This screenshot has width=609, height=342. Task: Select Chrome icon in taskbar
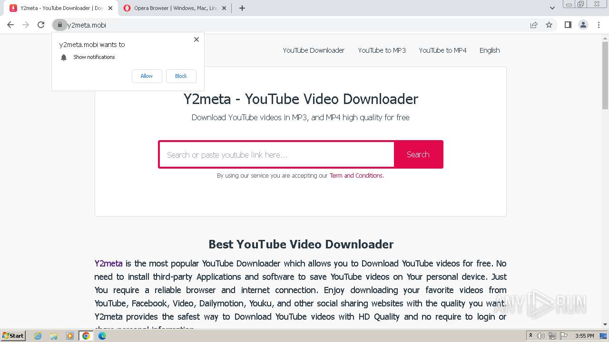(86, 336)
